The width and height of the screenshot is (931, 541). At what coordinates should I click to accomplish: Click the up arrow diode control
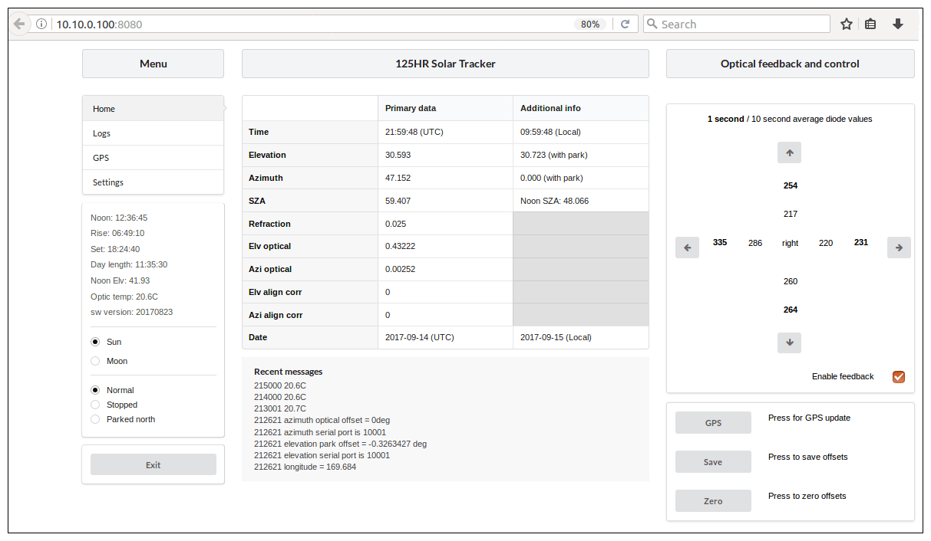coord(789,152)
